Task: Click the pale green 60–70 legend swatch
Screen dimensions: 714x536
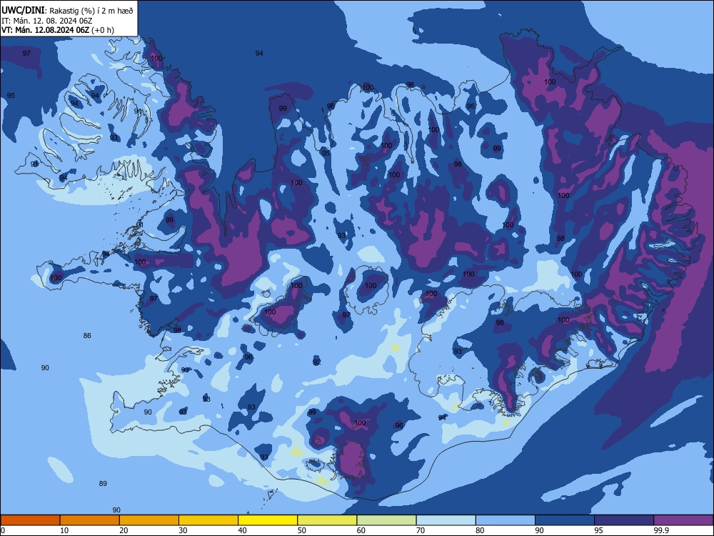Action: coord(386,520)
